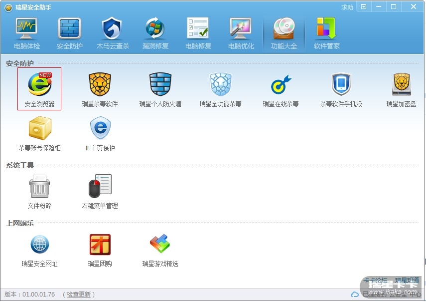Viewport: 426px width, 302px height.
Task: Select the 漏洞修复 tab
Action: click(x=155, y=34)
